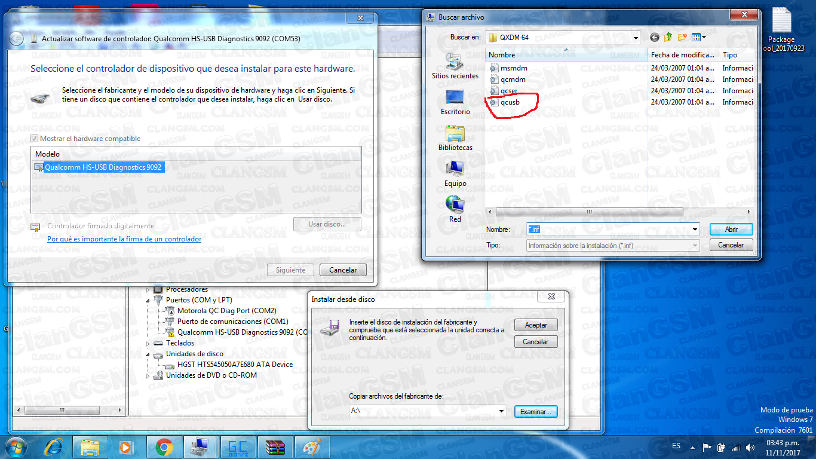Launch Internet Explorer from taskbar
The width and height of the screenshot is (816, 459).
[53, 447]
